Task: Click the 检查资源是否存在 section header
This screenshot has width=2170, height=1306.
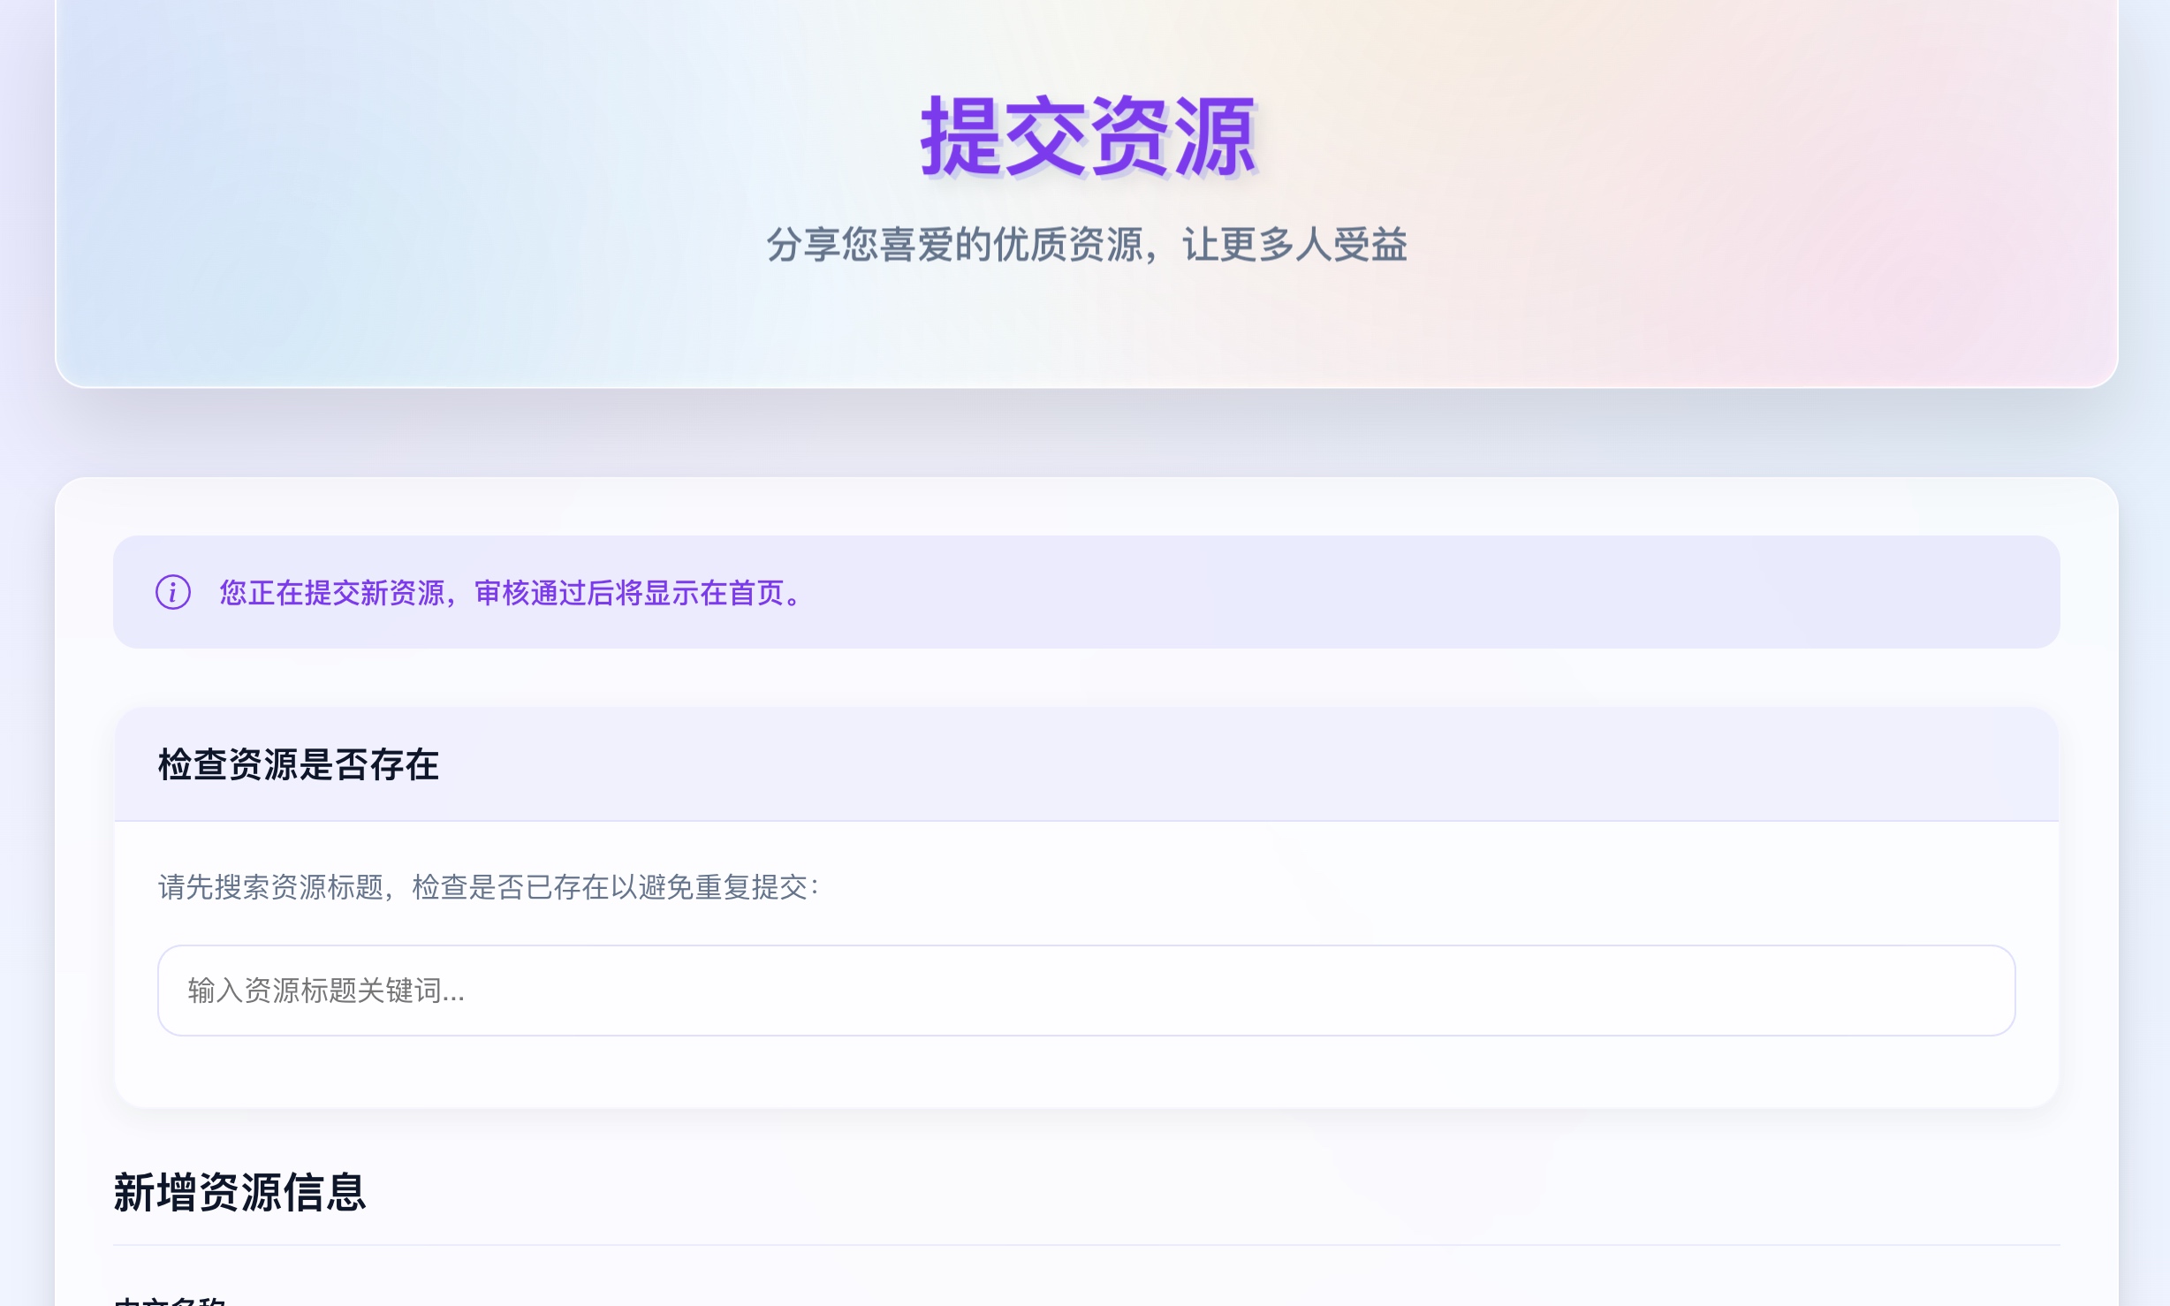Action: tap(299, 764)
